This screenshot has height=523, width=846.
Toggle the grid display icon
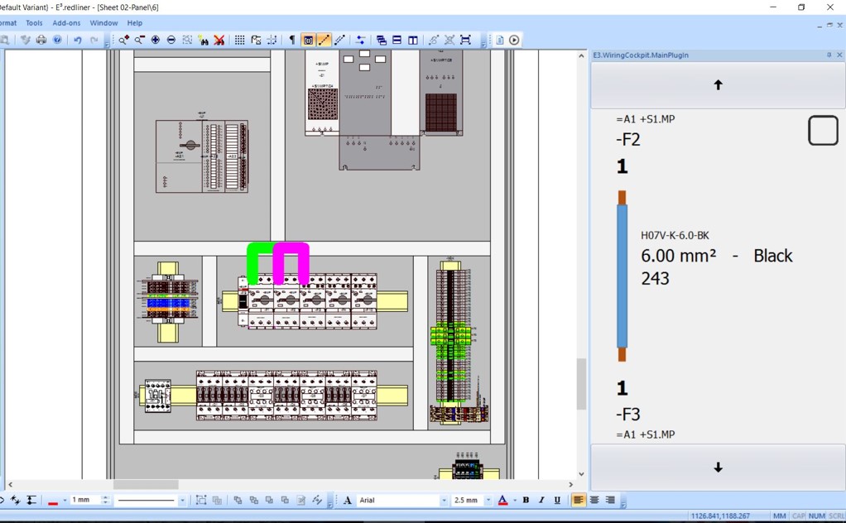pos(239,40)
